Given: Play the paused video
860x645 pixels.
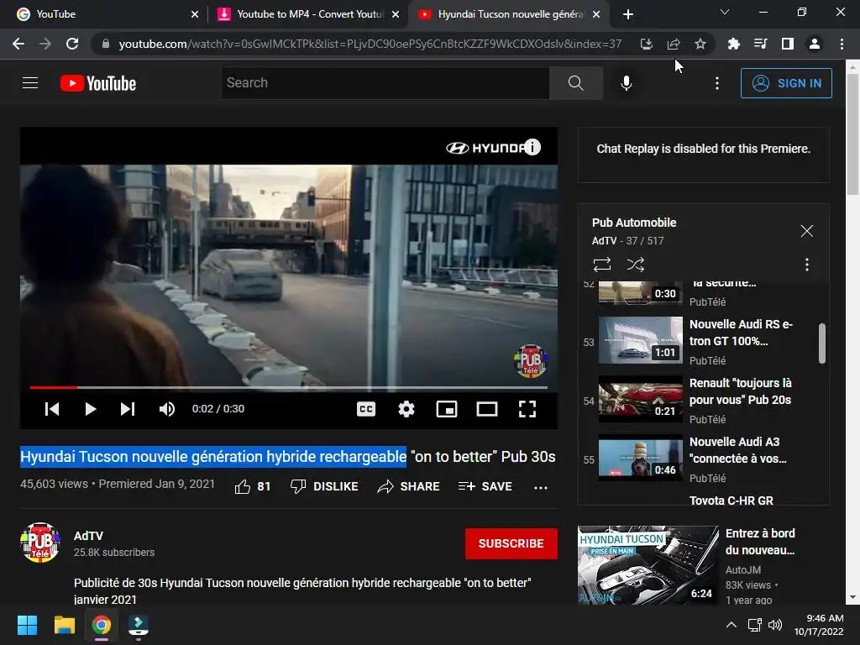Looking at the screenshot, I should coord(91,409).
